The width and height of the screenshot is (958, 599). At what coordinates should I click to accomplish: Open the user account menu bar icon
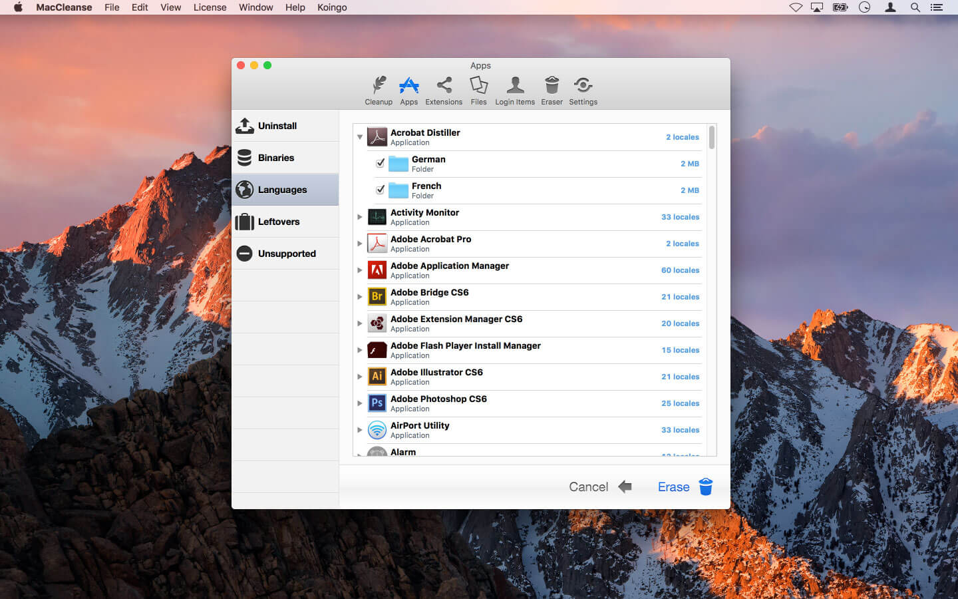[890, 7]
